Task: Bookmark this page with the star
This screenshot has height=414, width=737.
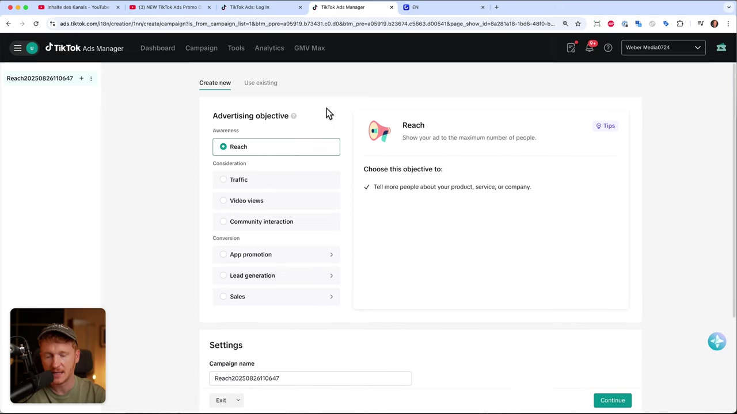Action: [578, 24]
